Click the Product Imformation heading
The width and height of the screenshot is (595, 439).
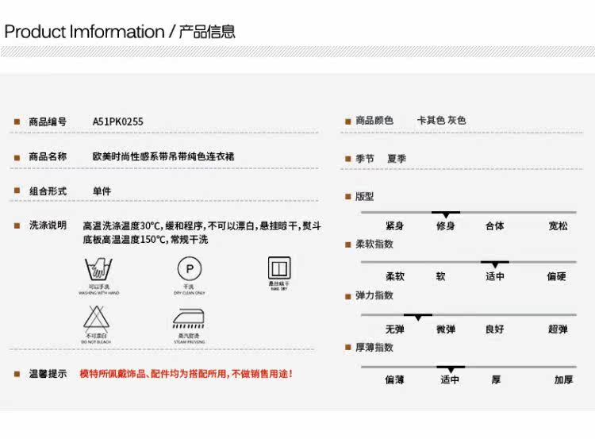pyautogui.click(x=120, y=32)
